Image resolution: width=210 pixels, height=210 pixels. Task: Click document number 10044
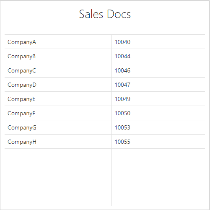122,56
